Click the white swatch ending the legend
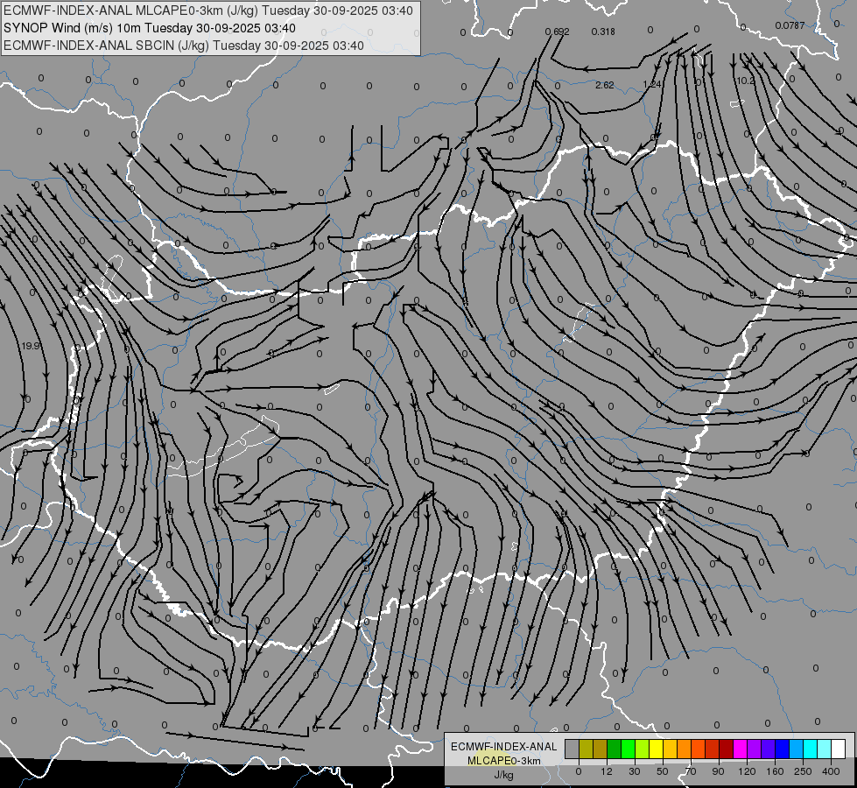This screenshot has height=788, width=857. pos(839,749)
